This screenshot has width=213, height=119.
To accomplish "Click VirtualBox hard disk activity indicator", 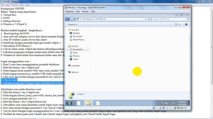I will 154,108.
